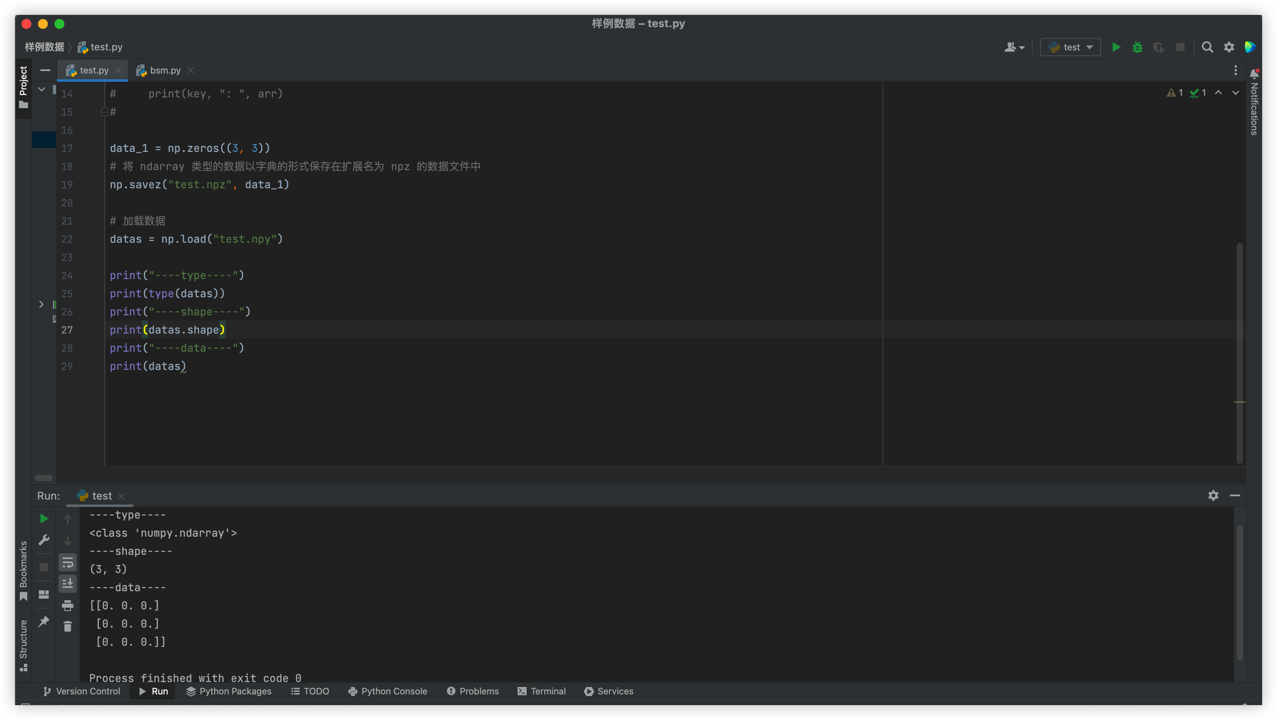Switch to the bsm.py editor tab
This screenshot has width=1277, height=720.
[x=165, y=71]
